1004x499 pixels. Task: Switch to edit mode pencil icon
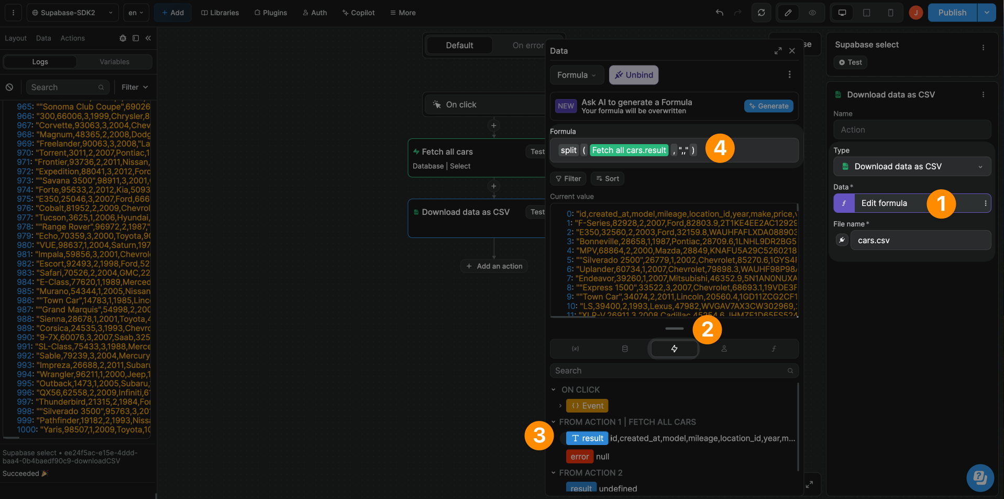[x=788, y=13]
